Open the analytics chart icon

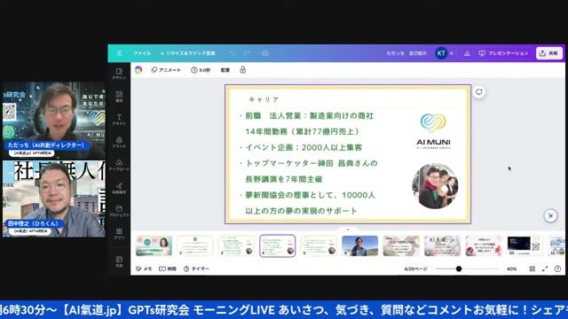467,53
